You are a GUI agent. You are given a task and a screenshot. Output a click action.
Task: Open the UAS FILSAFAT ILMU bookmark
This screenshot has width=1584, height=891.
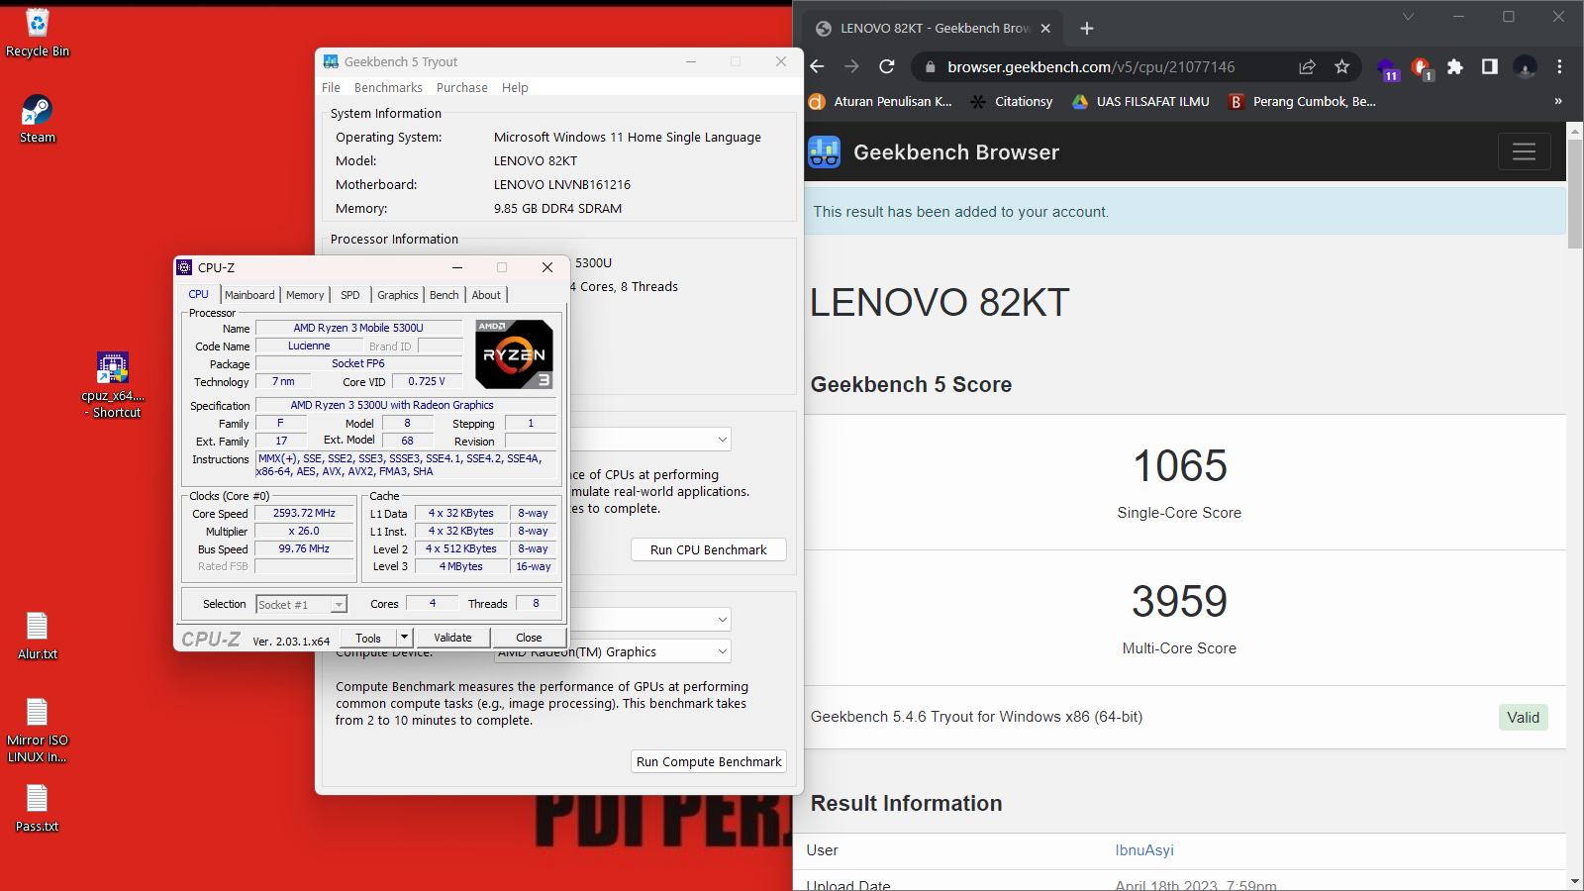coord(1140,101)
